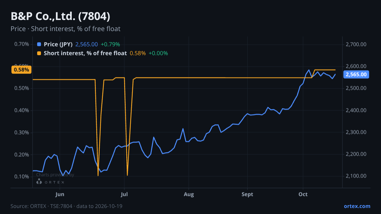Click the 0.20% left axis label

(22, 154)
